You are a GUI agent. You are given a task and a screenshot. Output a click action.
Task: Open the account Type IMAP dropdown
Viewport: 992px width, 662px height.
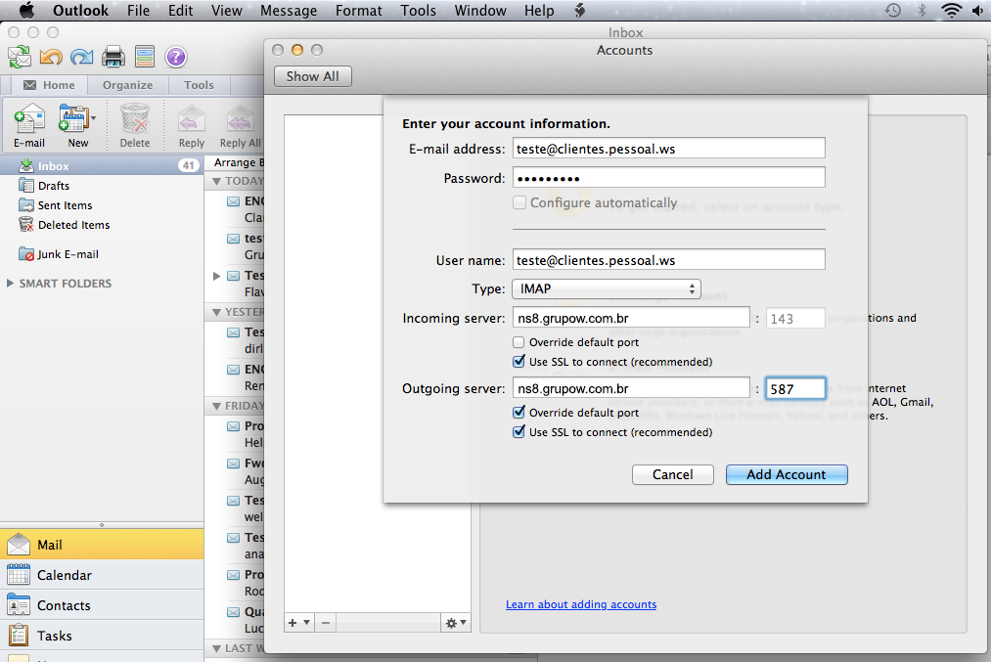click(607, 289)
